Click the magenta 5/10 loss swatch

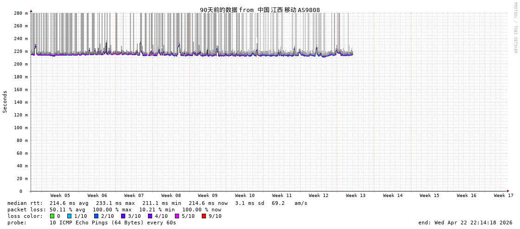coord(177,216)
